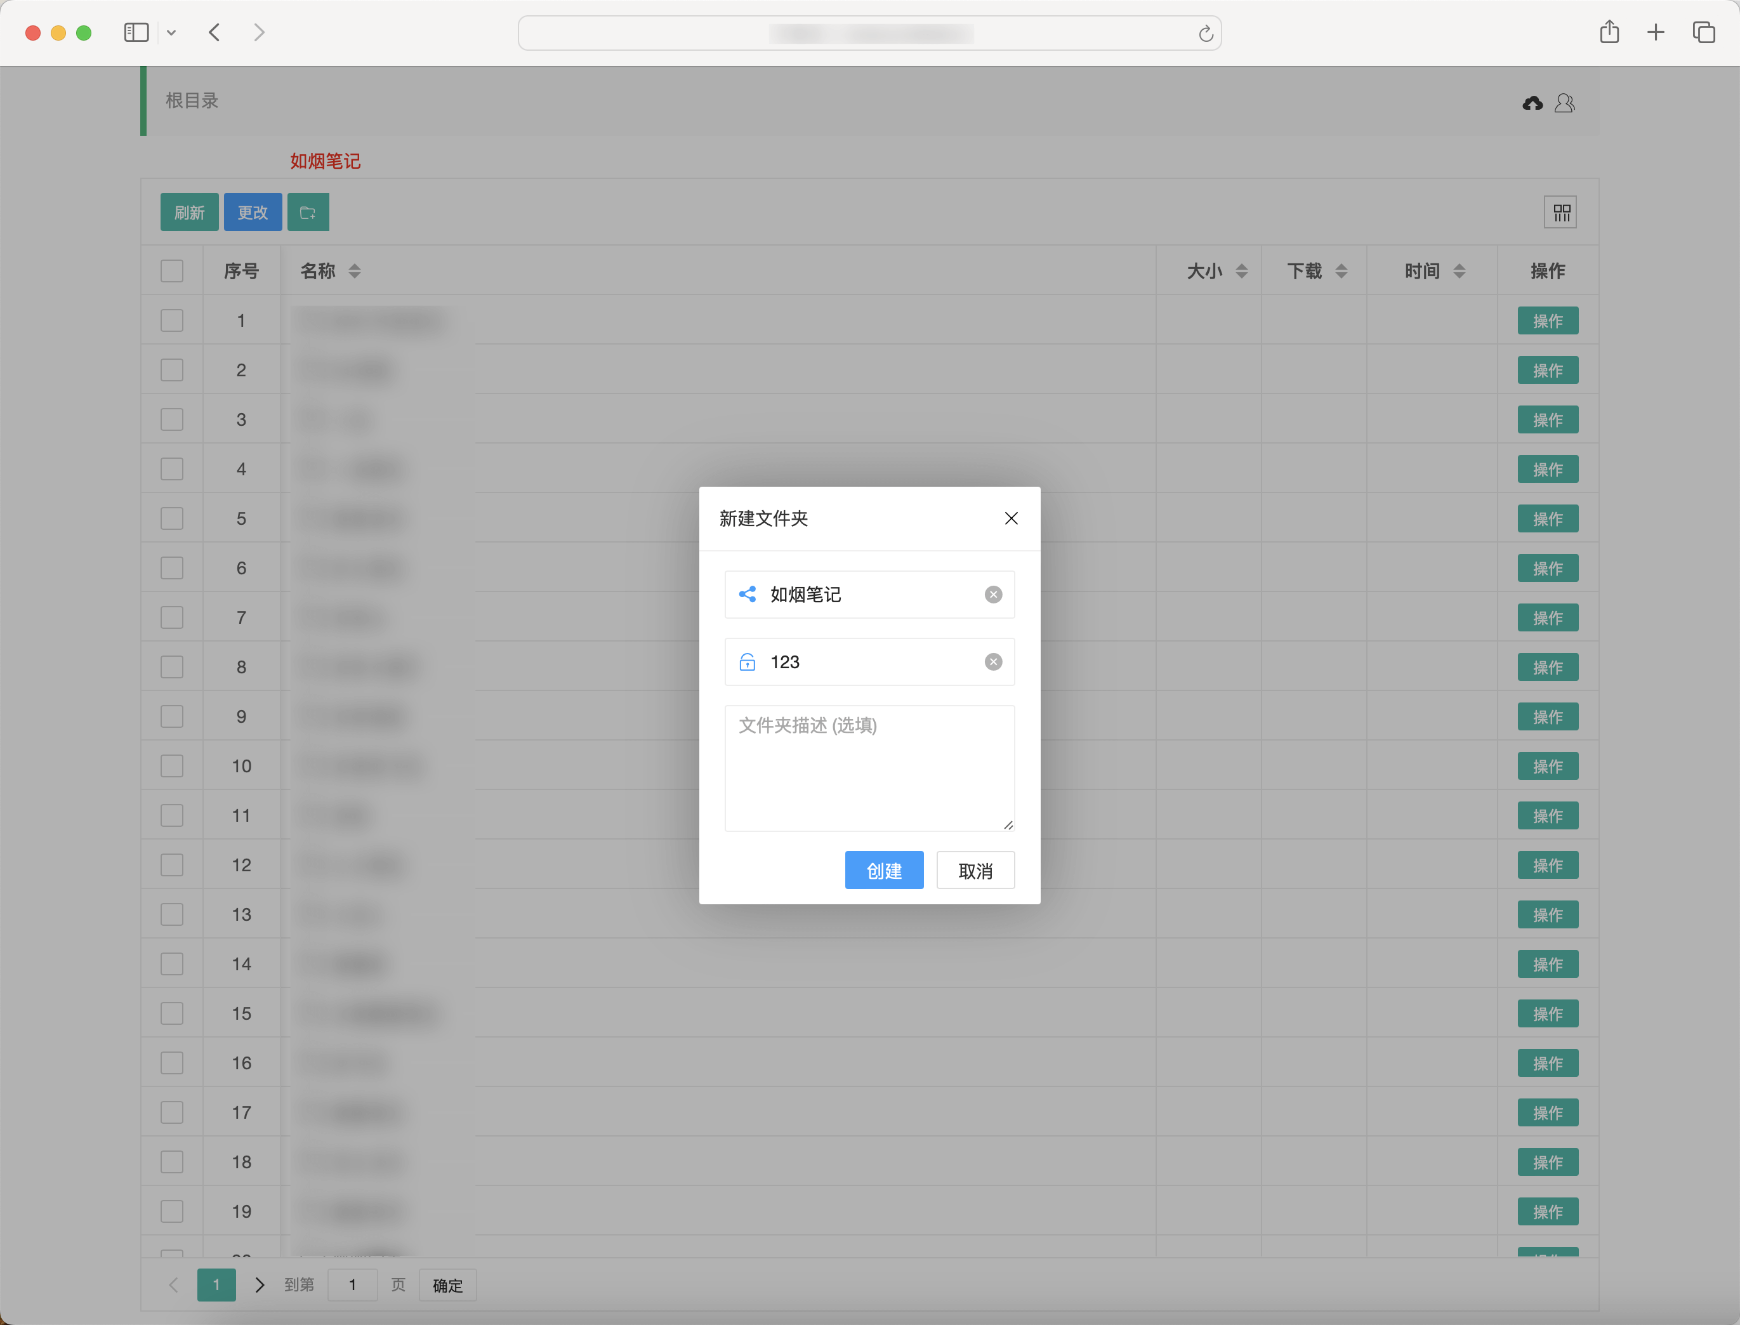The width and height of the screenshot is (1740, 1325).
Task: Open the user account icon
Action: point(1564,103)
